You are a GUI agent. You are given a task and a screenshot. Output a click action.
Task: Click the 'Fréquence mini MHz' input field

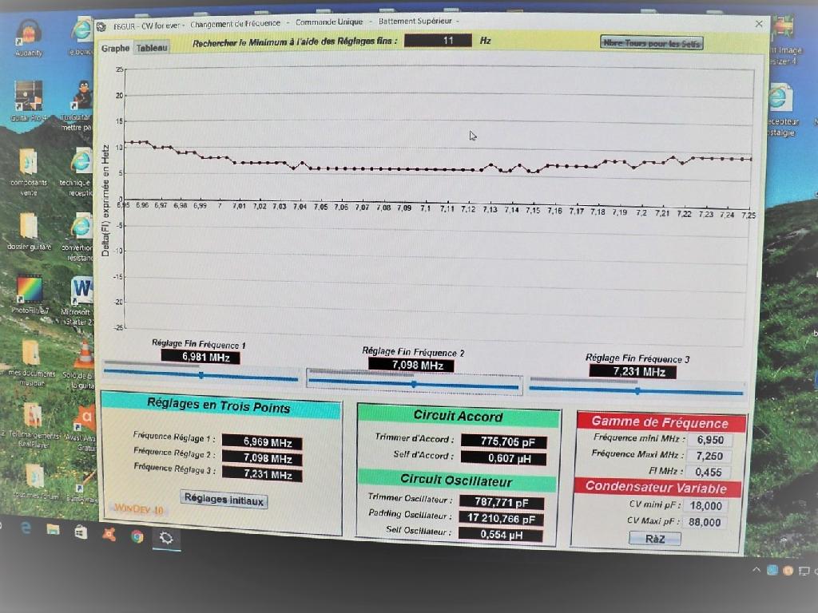tap(709, 440)
